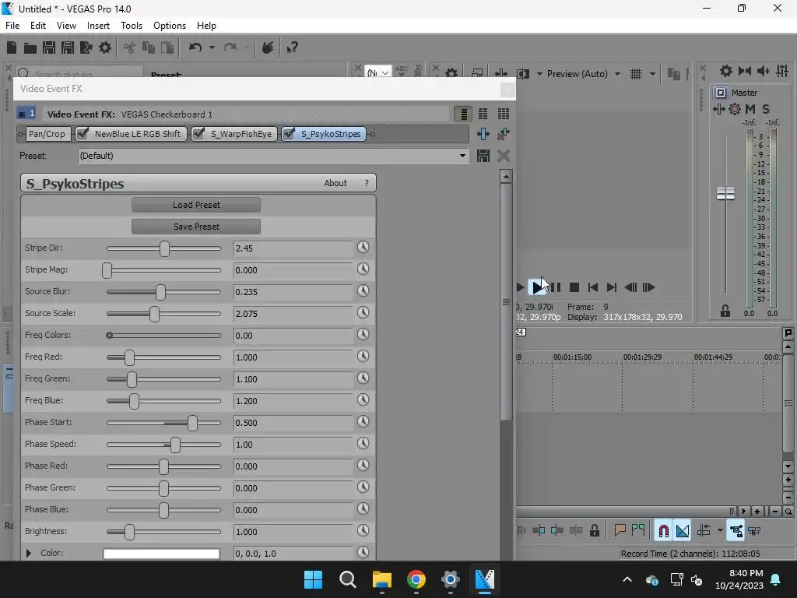This screenshot has width=797, height=598.
Task: Open the Preview (Auto) quality dropdown
Action: pos(617,74)
